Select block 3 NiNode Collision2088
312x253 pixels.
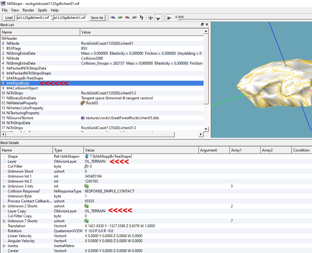[102, 58]
